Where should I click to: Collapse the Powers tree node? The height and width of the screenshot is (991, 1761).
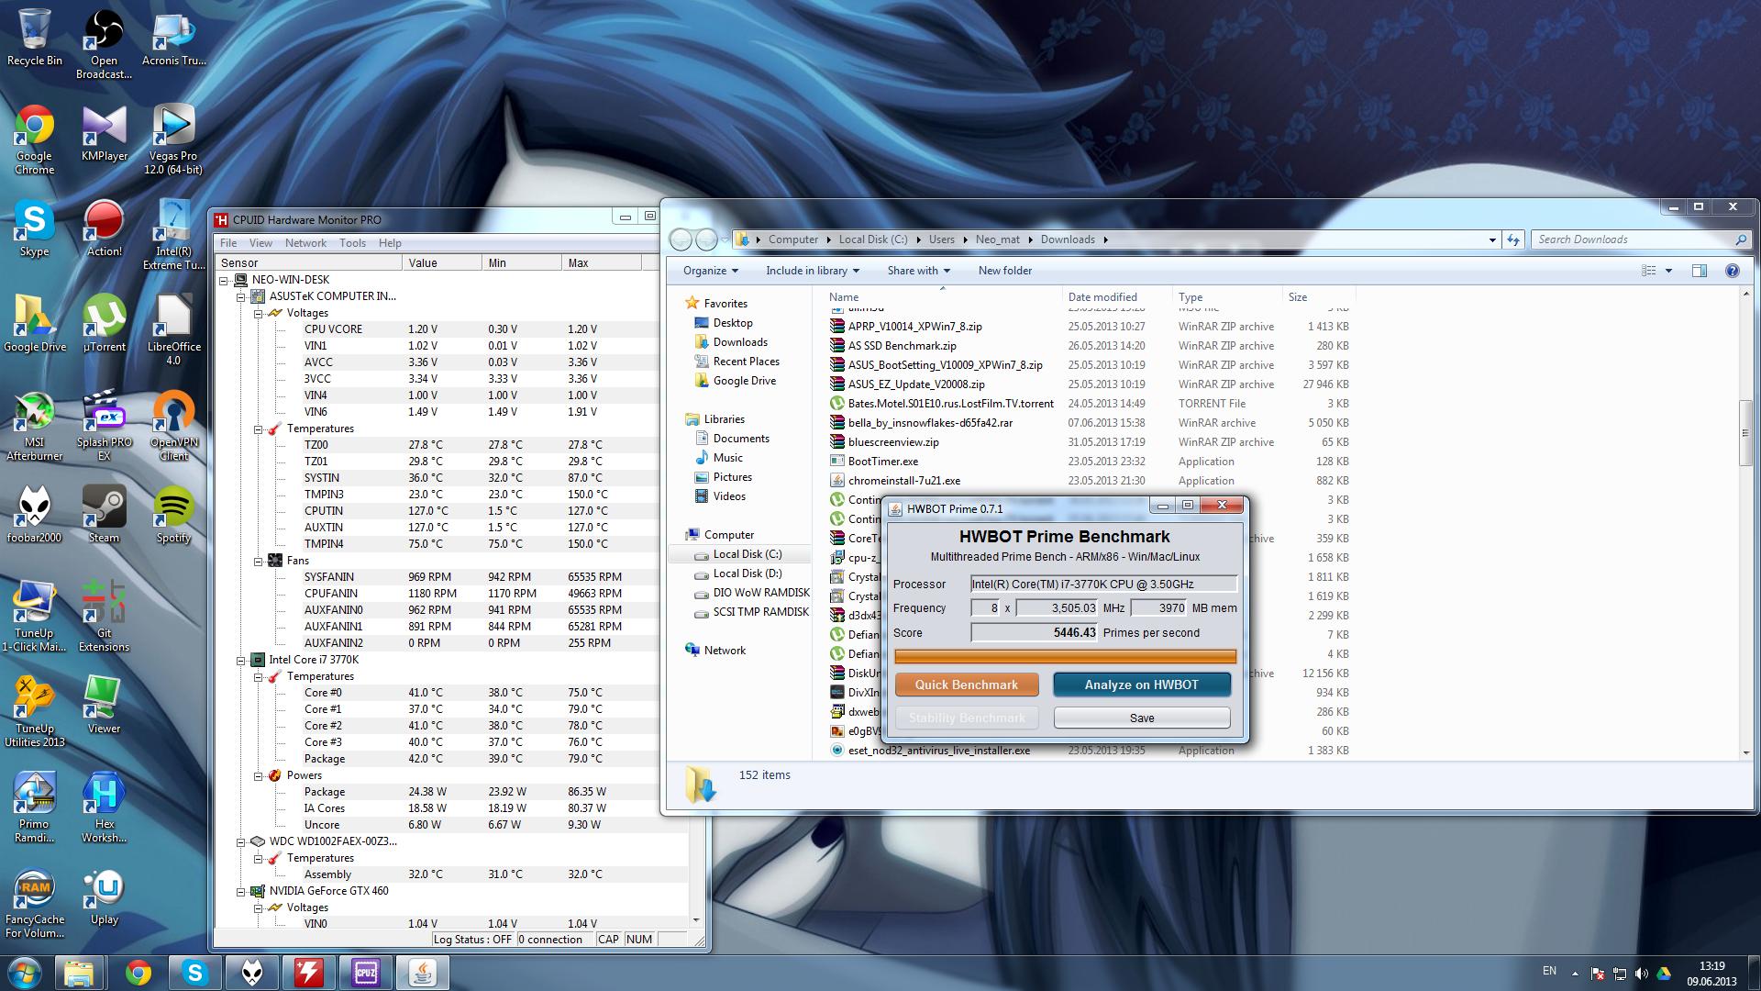[x=259, y=775]
